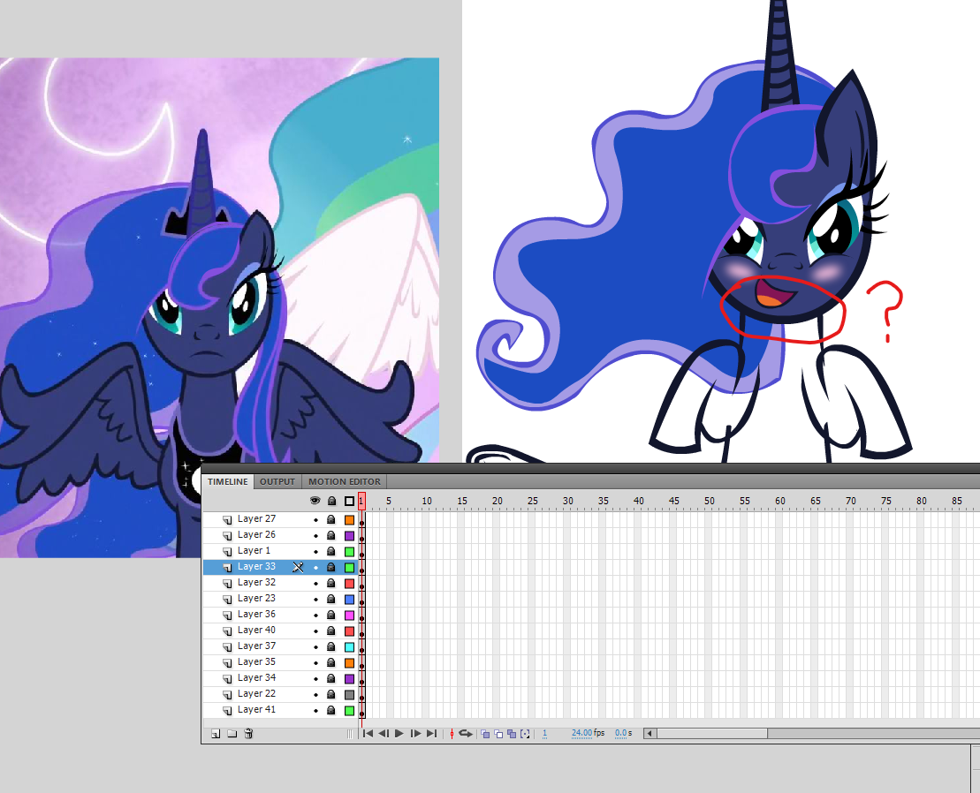
Task: Select Layer 26 in the timeline
Action: [256, 535]
